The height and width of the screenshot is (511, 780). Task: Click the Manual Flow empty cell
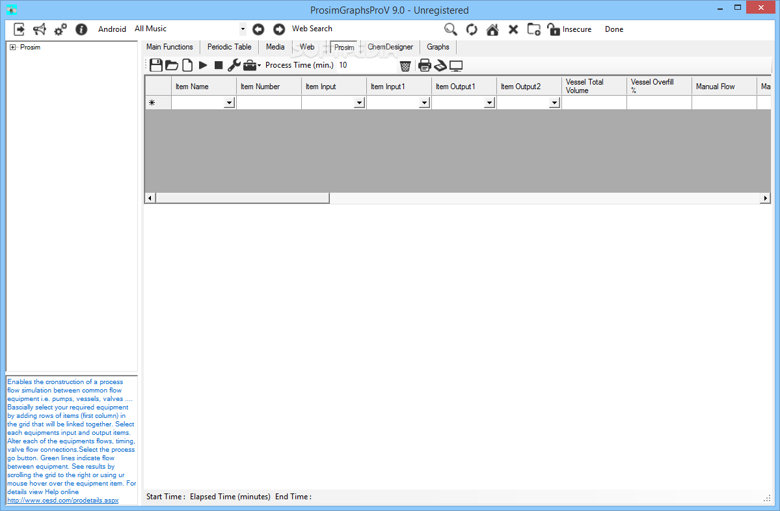click(724, 103)
